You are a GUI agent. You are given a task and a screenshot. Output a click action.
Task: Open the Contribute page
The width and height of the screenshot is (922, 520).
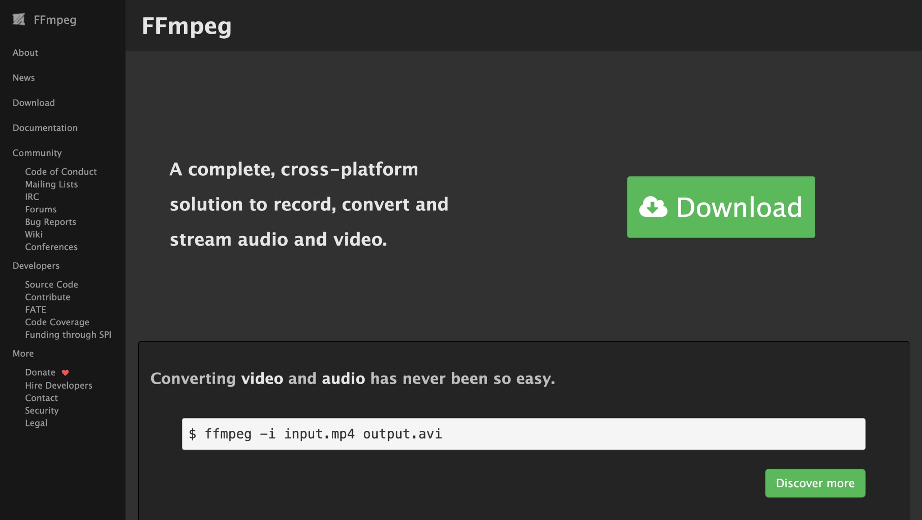pos(48,297)
